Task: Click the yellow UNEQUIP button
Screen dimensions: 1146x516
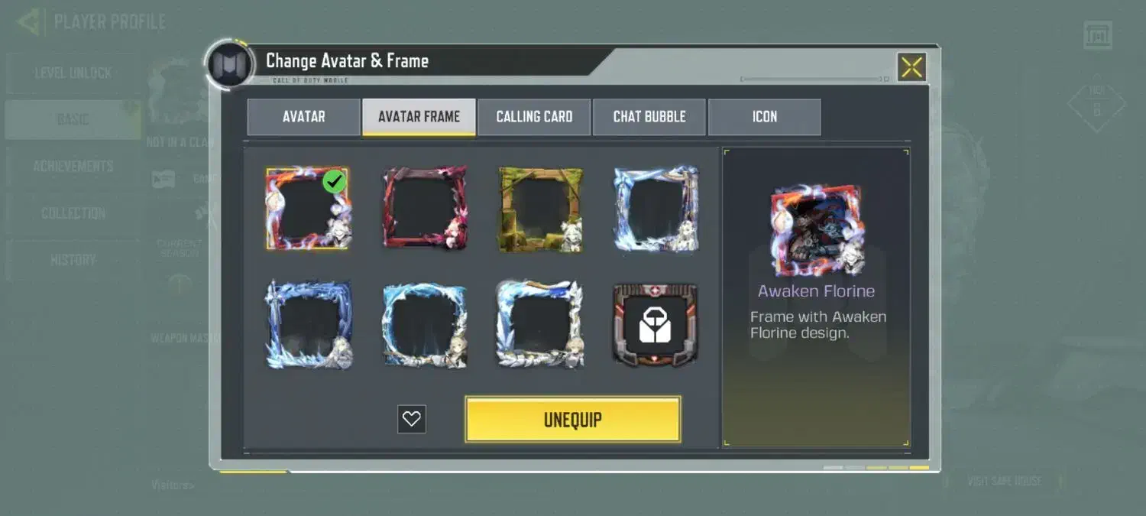Action: click(x=573, y=419)
